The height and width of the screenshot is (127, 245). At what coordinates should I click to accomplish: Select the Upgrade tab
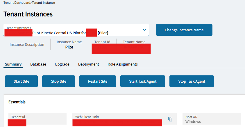click(62, 64)
